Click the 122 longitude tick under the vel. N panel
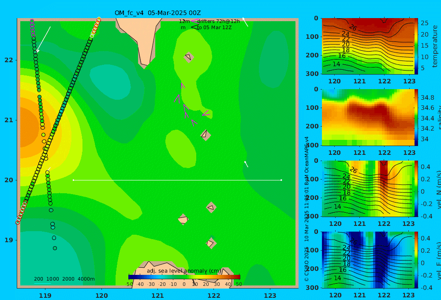The width and height of the screenshot is (441, 300). (x=384, y=224)
